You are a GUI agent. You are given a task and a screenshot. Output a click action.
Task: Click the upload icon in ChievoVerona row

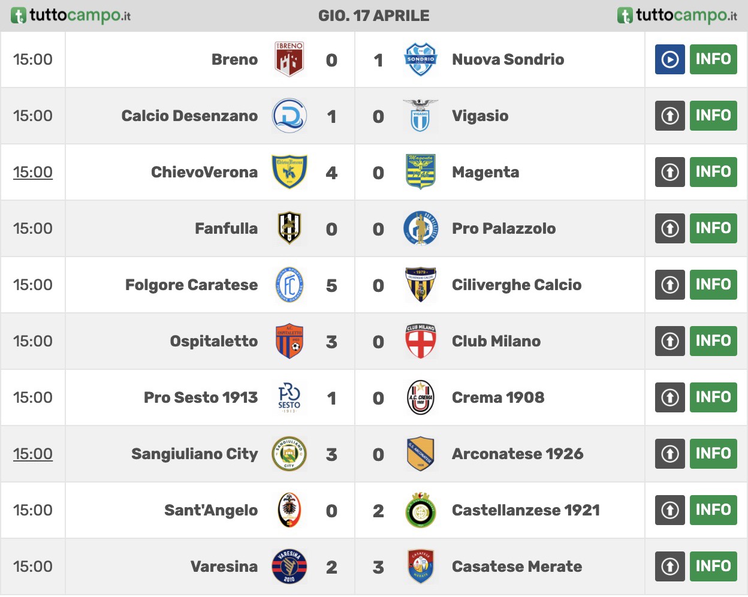[x=669, y=172]
